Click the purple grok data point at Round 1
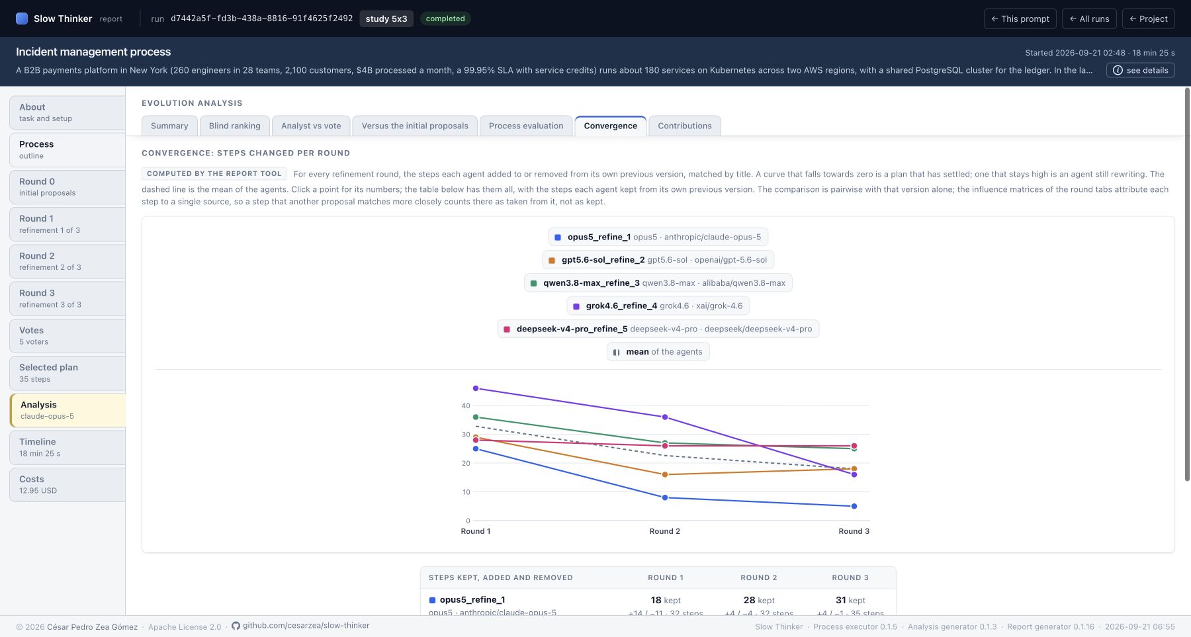 pos(476,388)
